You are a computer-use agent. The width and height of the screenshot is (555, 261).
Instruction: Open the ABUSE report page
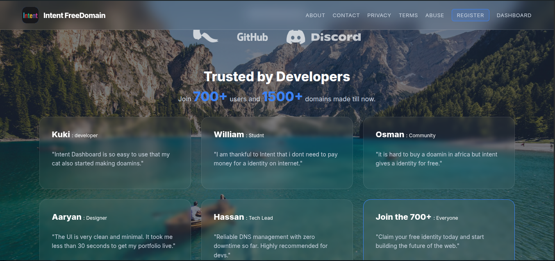tap(434, 15)
